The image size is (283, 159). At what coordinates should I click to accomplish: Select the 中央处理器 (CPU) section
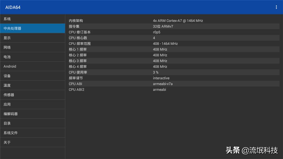point(33,28)
